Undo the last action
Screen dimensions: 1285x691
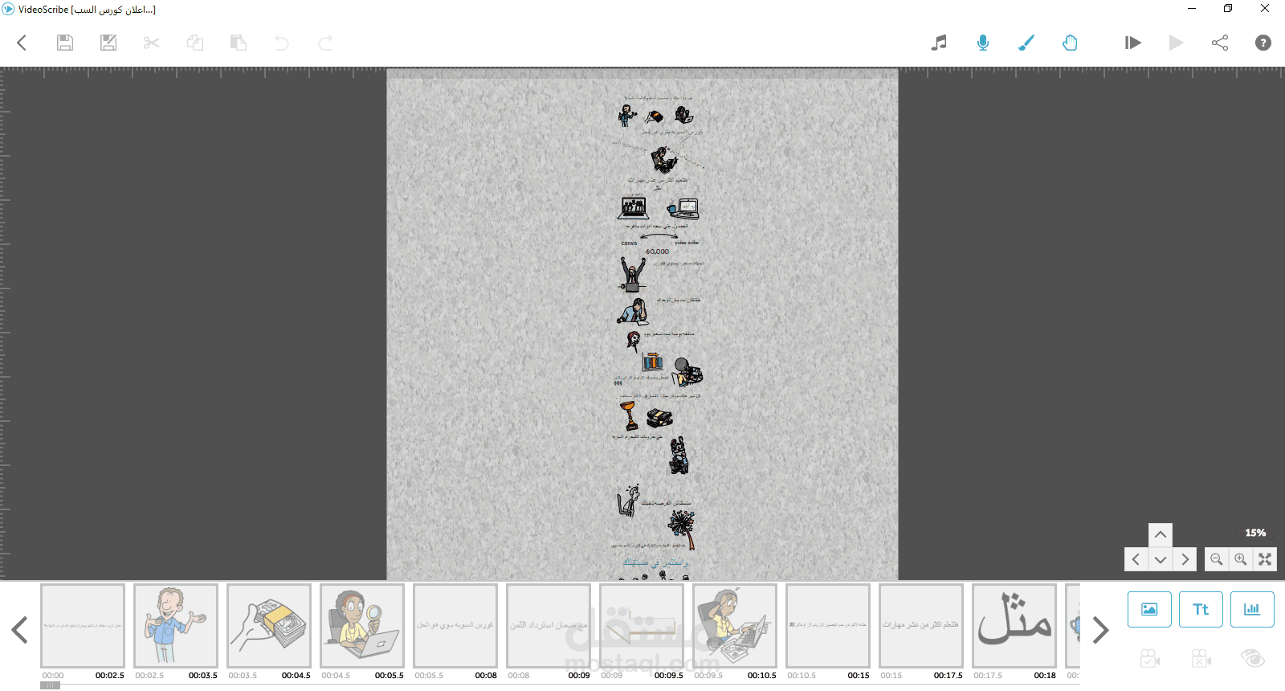[x=282, y=43]
